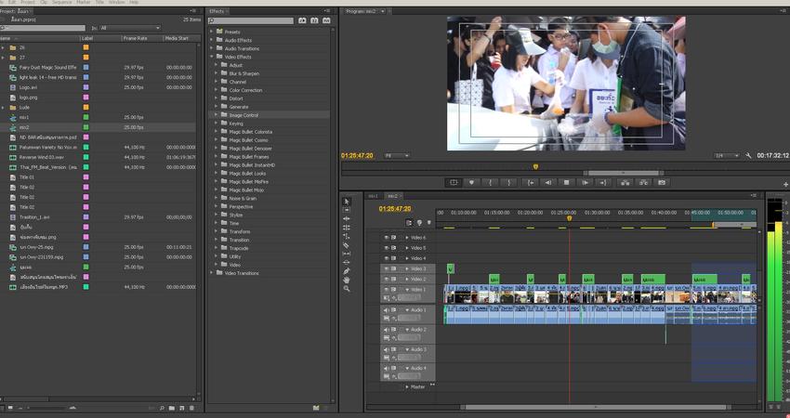The width and height of the screenshot is (790, 418).
Task: Click the Frame Rate column header
Action: (x=136, y=38)
